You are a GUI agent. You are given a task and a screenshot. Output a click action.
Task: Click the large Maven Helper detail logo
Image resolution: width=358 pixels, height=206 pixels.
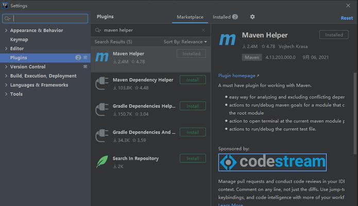tap(227, 40)
